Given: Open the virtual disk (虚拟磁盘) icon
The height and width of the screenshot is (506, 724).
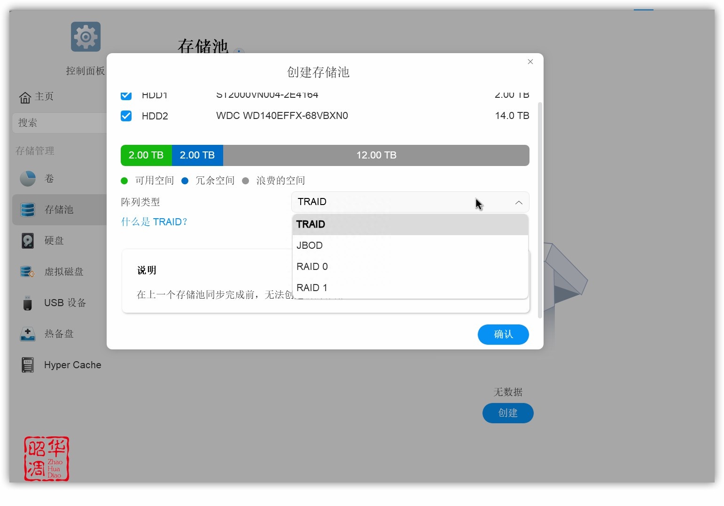Looking at the screenshot, I should 28,272.
